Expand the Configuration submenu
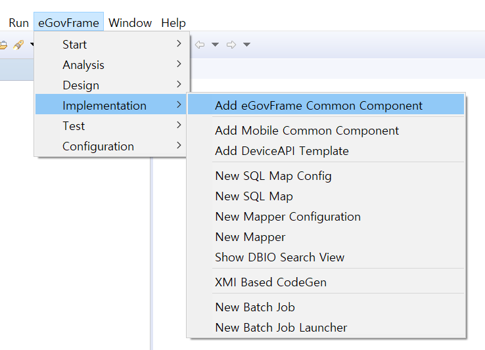Viewport: 485px width, 350px height. coord(110,146)
